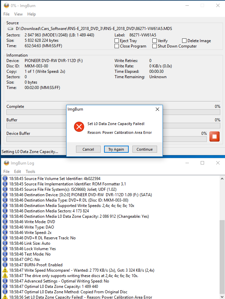Open the View menu in ImgBurn
Viewport: 225px width, 299px height.
(18, 14)
